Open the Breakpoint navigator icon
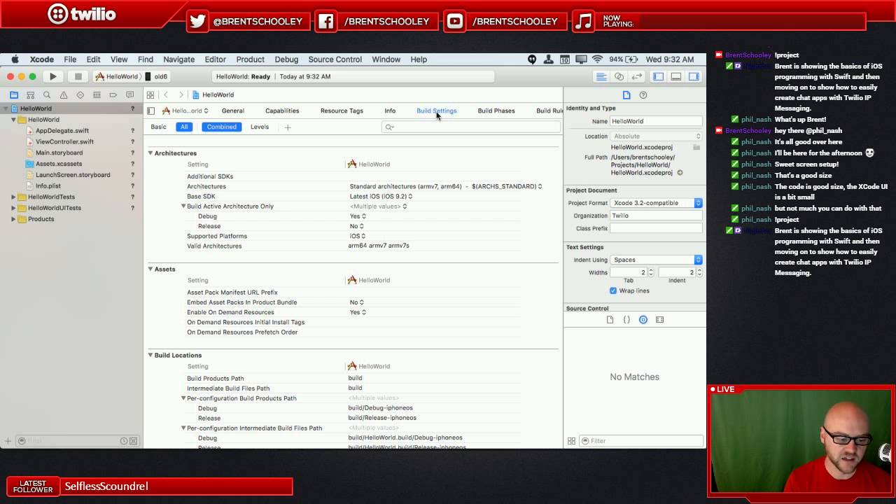896x504 pixels. coord(113,94)
